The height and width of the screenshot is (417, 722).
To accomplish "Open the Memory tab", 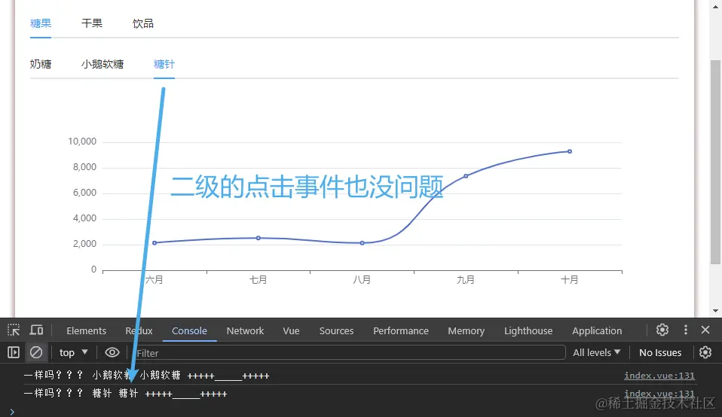I will pyautogui.click(x=466, y=330).
